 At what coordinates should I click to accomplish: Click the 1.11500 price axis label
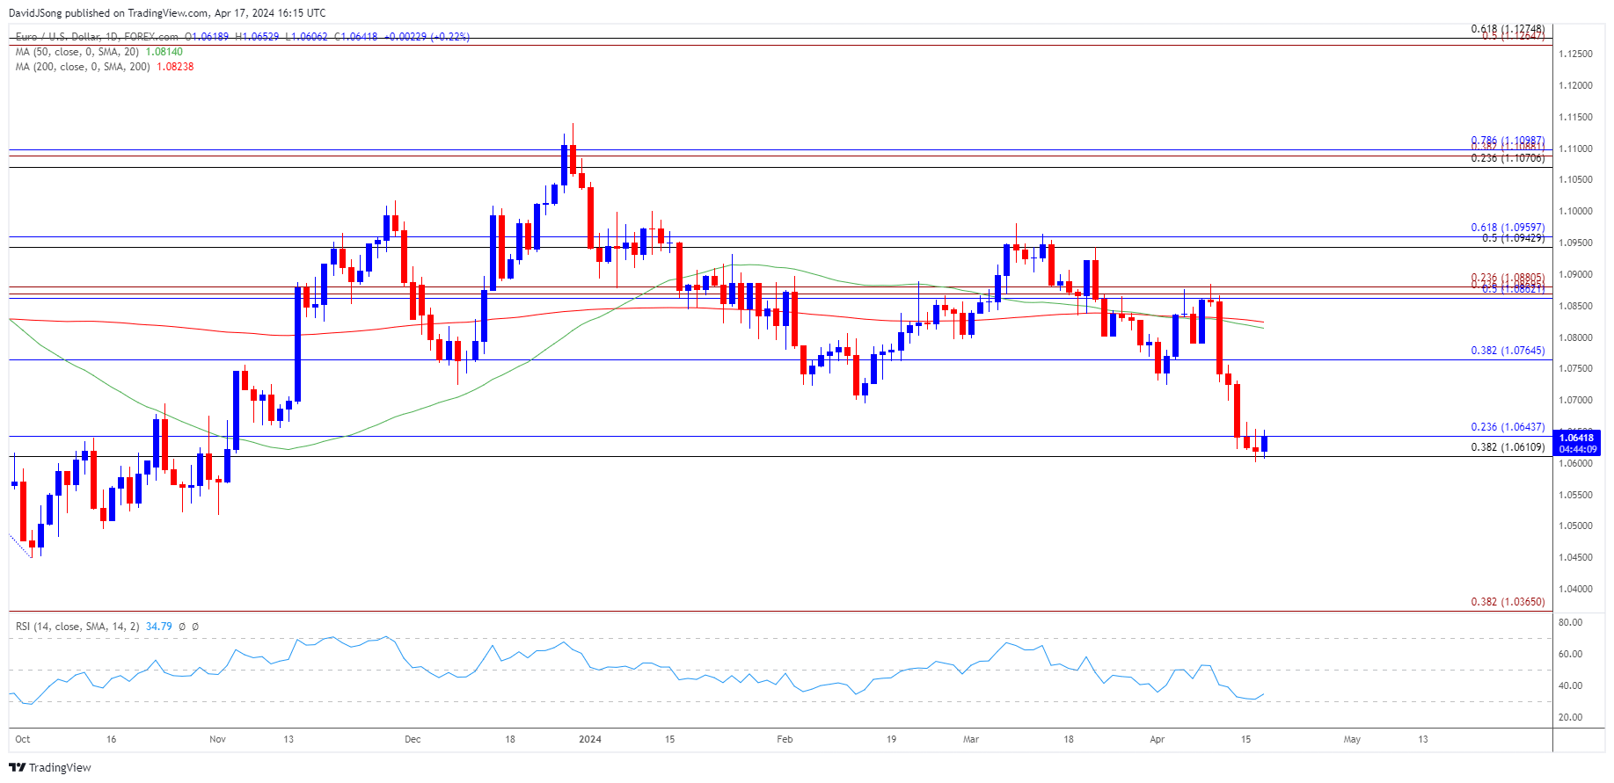coord(1575,117)
